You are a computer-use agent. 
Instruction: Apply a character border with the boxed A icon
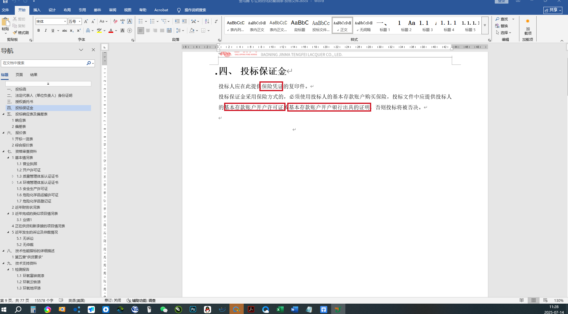pos(130,21)
